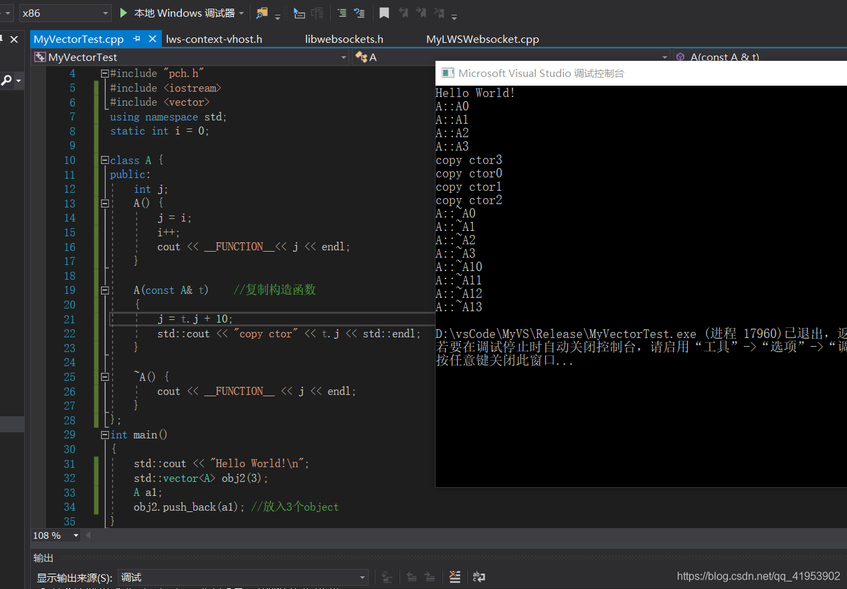Toggle word wrap in output panel
The height and width of the screenshot is (589, 847).
click(x=478, y=576)
